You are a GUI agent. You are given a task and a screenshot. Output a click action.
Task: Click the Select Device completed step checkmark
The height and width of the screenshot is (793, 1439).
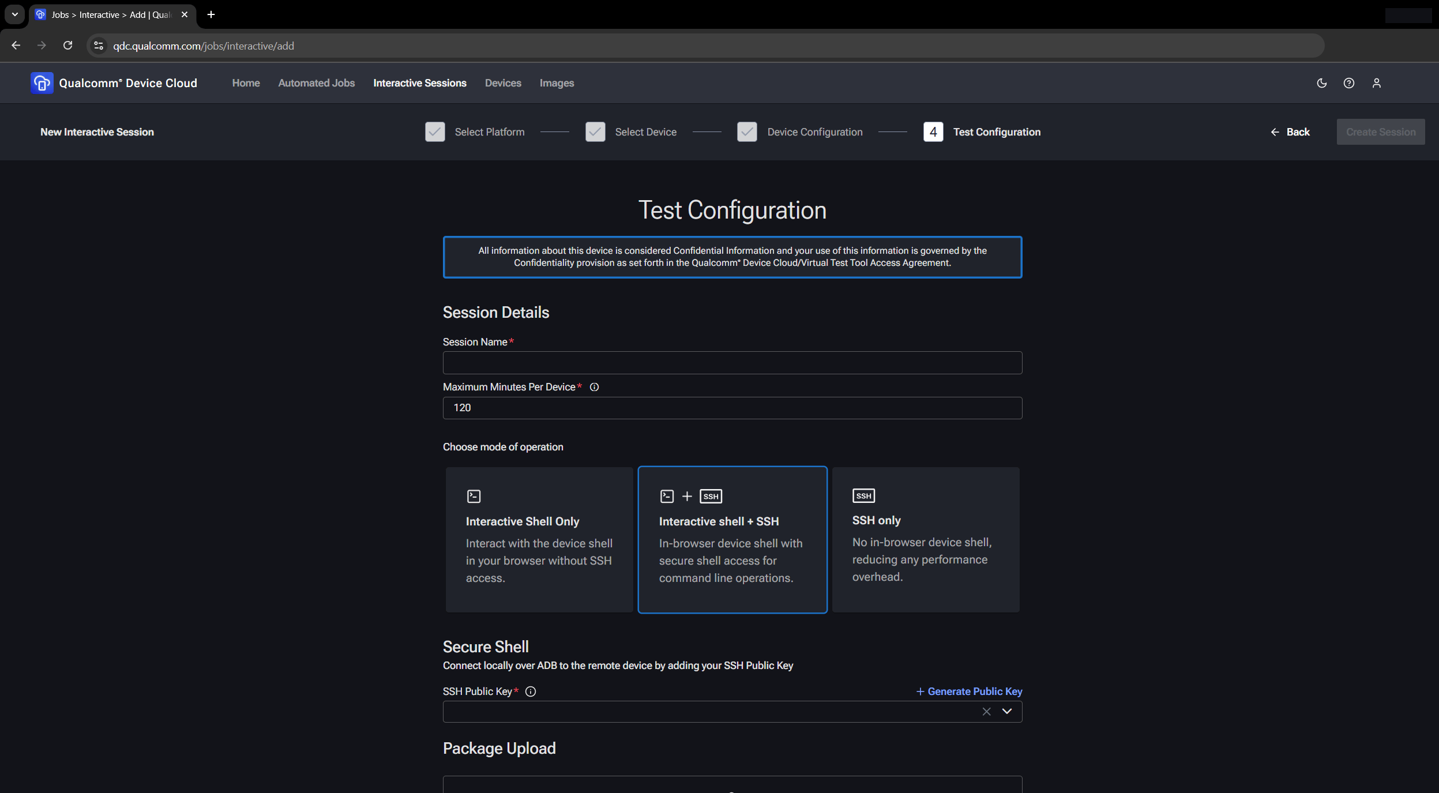[x=595, y=132]
